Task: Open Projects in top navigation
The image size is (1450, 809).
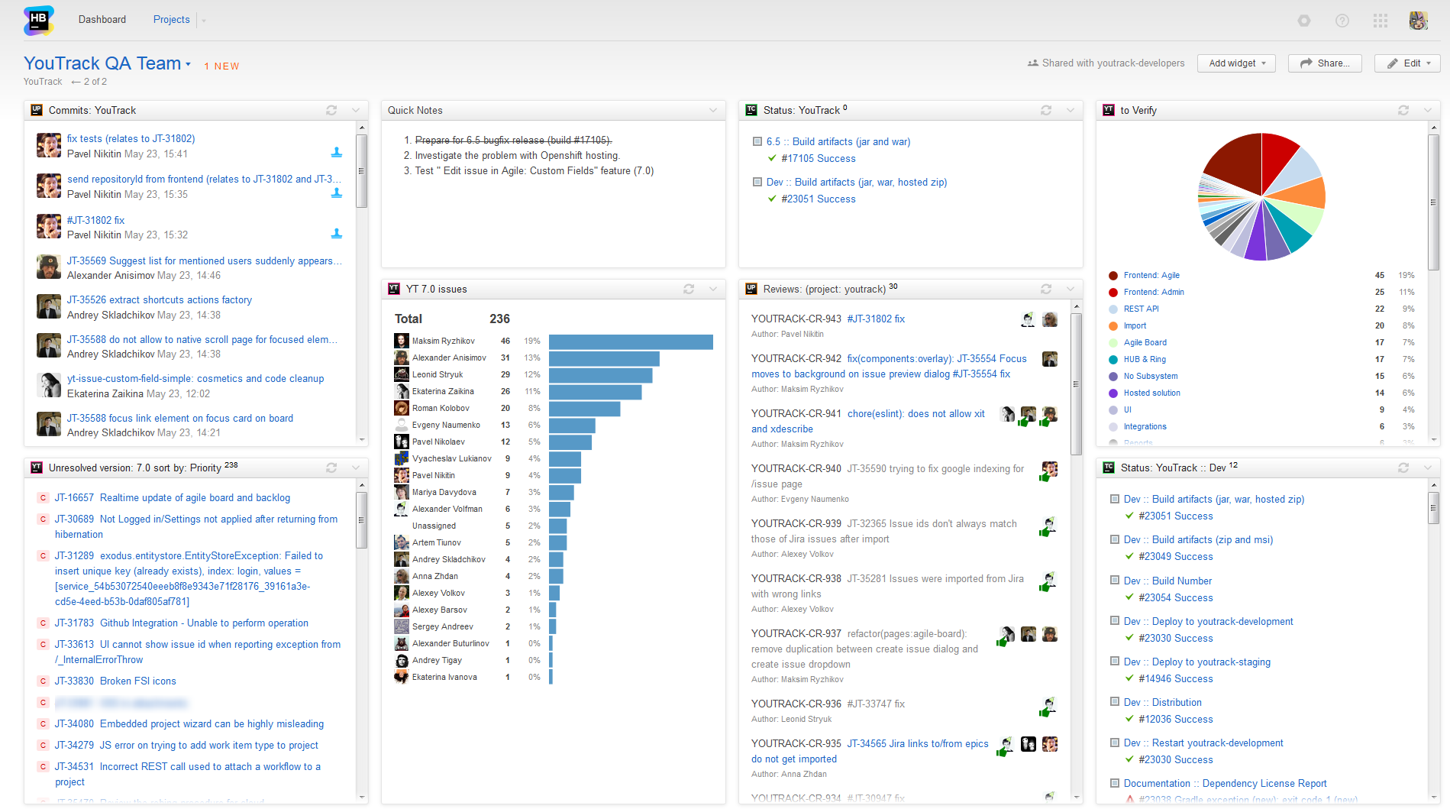Action: click(x=171, y=19)
